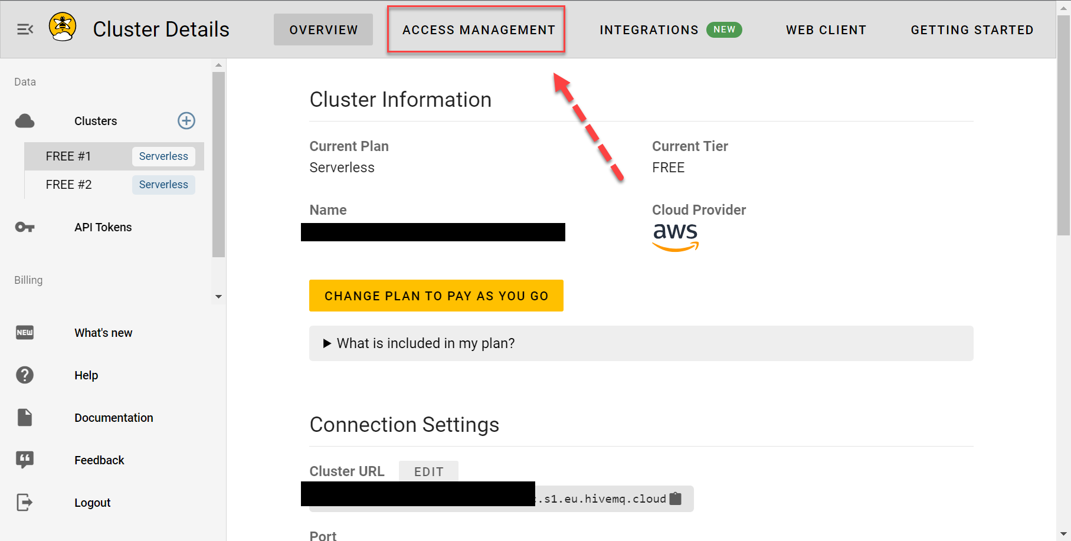Click the What's new badge icon

25,333
